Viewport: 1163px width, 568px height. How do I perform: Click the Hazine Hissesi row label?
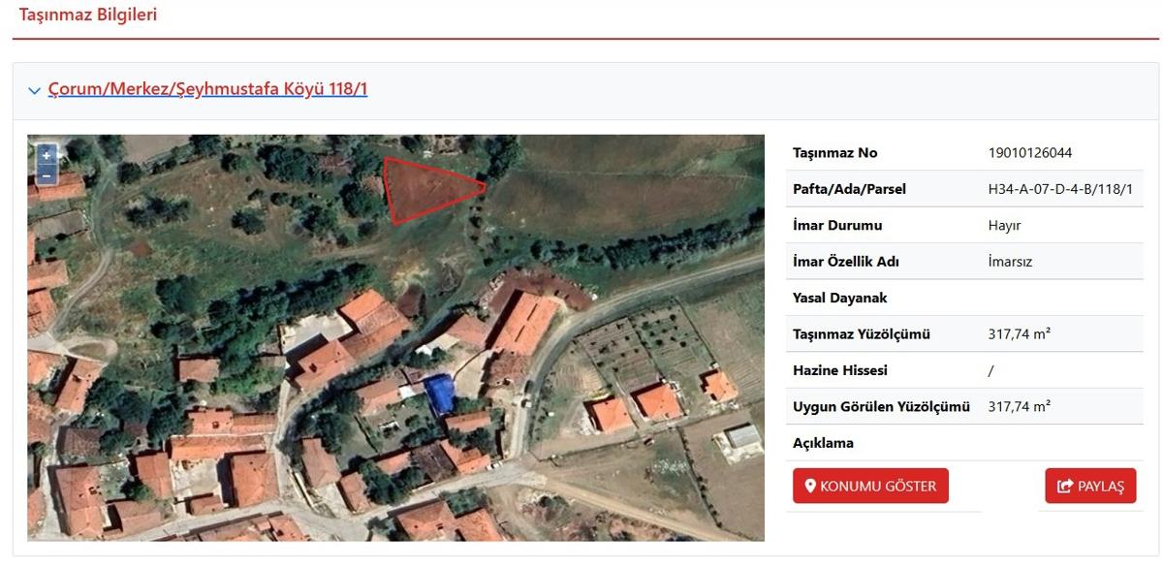pyautogui.click(x=839, y=371)
